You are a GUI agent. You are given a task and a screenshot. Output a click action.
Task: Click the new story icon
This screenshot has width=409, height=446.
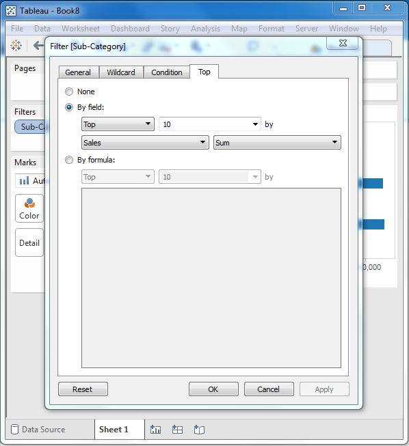pos(199,429)
